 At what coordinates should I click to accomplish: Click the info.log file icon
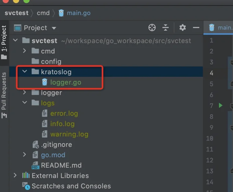click(45, 123)
